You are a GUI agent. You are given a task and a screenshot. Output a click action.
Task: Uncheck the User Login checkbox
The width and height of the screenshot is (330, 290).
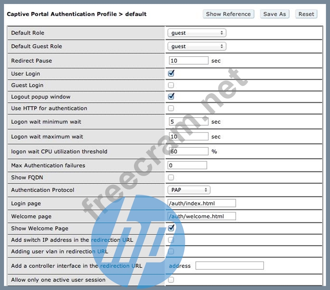point(171,74)
